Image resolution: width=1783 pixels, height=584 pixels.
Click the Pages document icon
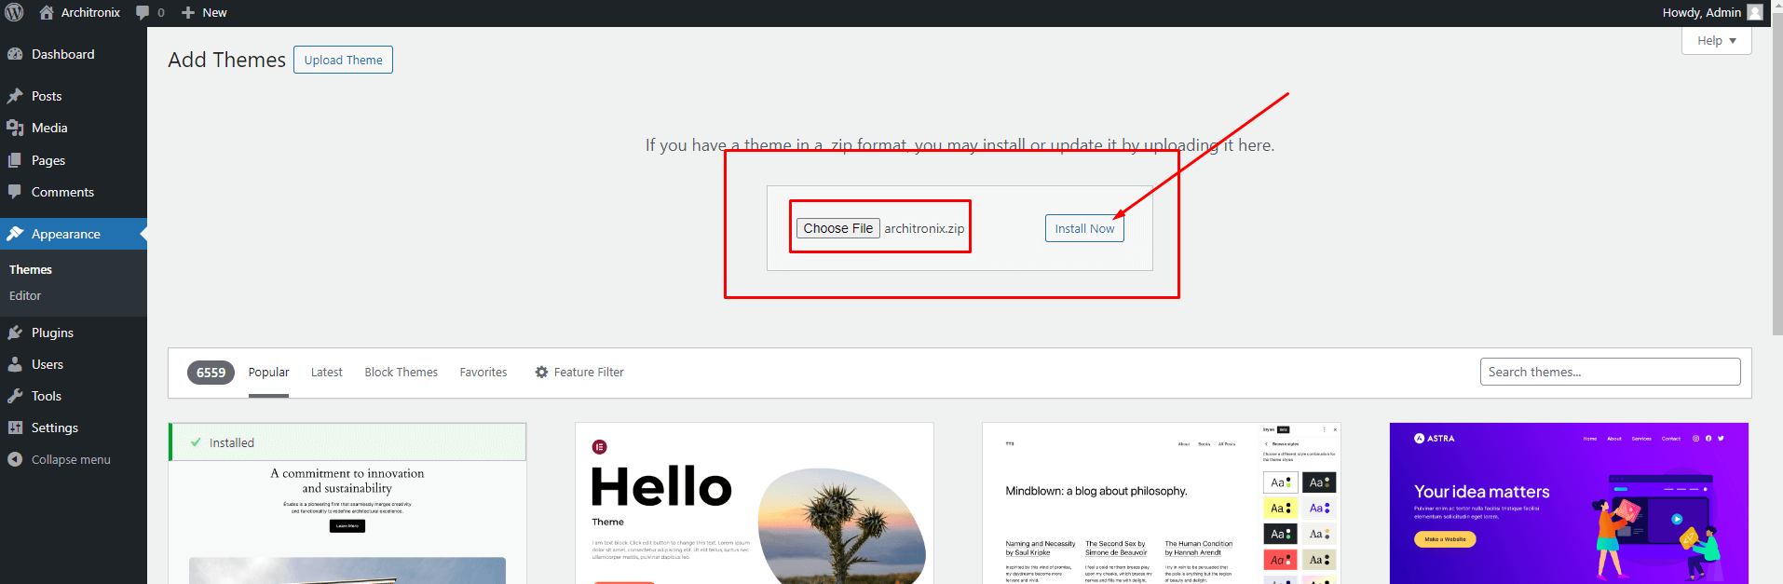click(x=15, y=160)
